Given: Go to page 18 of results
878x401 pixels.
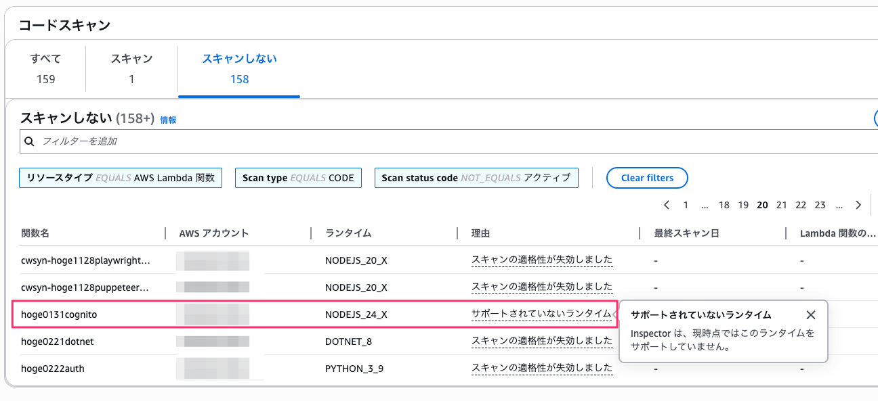Looking at the screenshot, I should pos(724,205).
